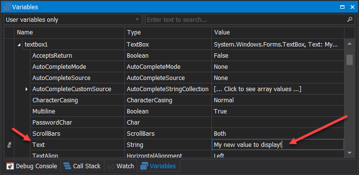Click the Both value of ScrollBars
Screen dimensions: 359x175
pos(220,133)
